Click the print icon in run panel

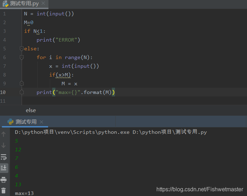(x=3, y=180)
